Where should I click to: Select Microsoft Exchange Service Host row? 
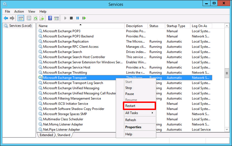point(125,67)
